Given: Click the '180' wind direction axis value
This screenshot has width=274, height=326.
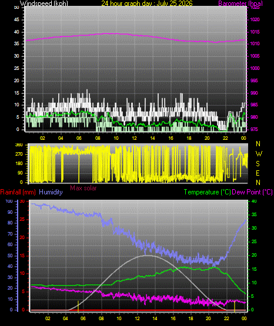Looking at the screenshot, I should click(x=19, y=164).
